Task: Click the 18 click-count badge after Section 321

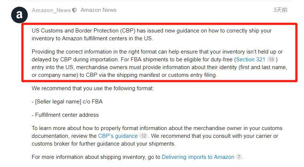Action: point(271,59)
